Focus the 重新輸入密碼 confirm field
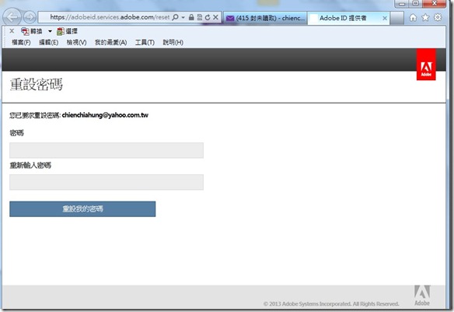The height and width of the screenshot is (312, 454). [107, 182]
